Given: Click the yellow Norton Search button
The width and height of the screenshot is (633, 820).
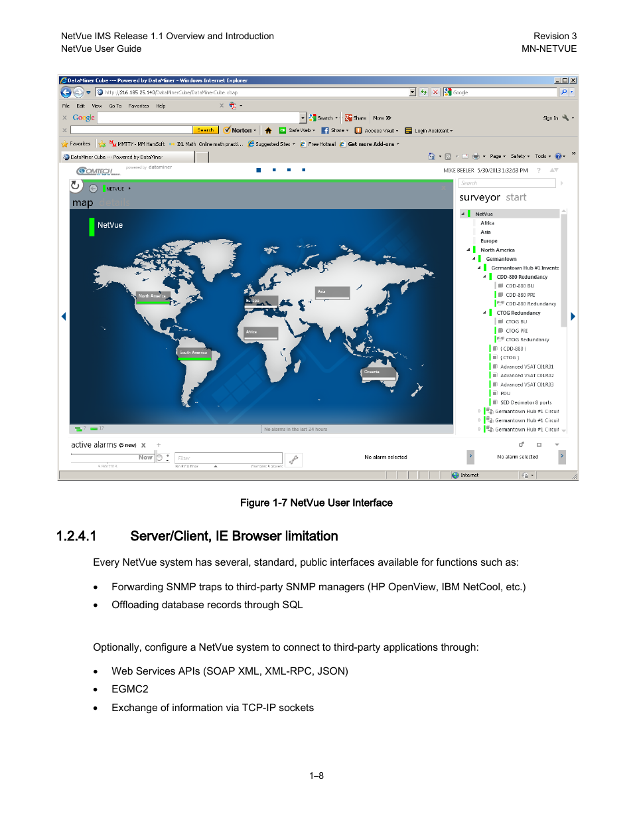Looking at the screenshot, I should pos(206,130).
